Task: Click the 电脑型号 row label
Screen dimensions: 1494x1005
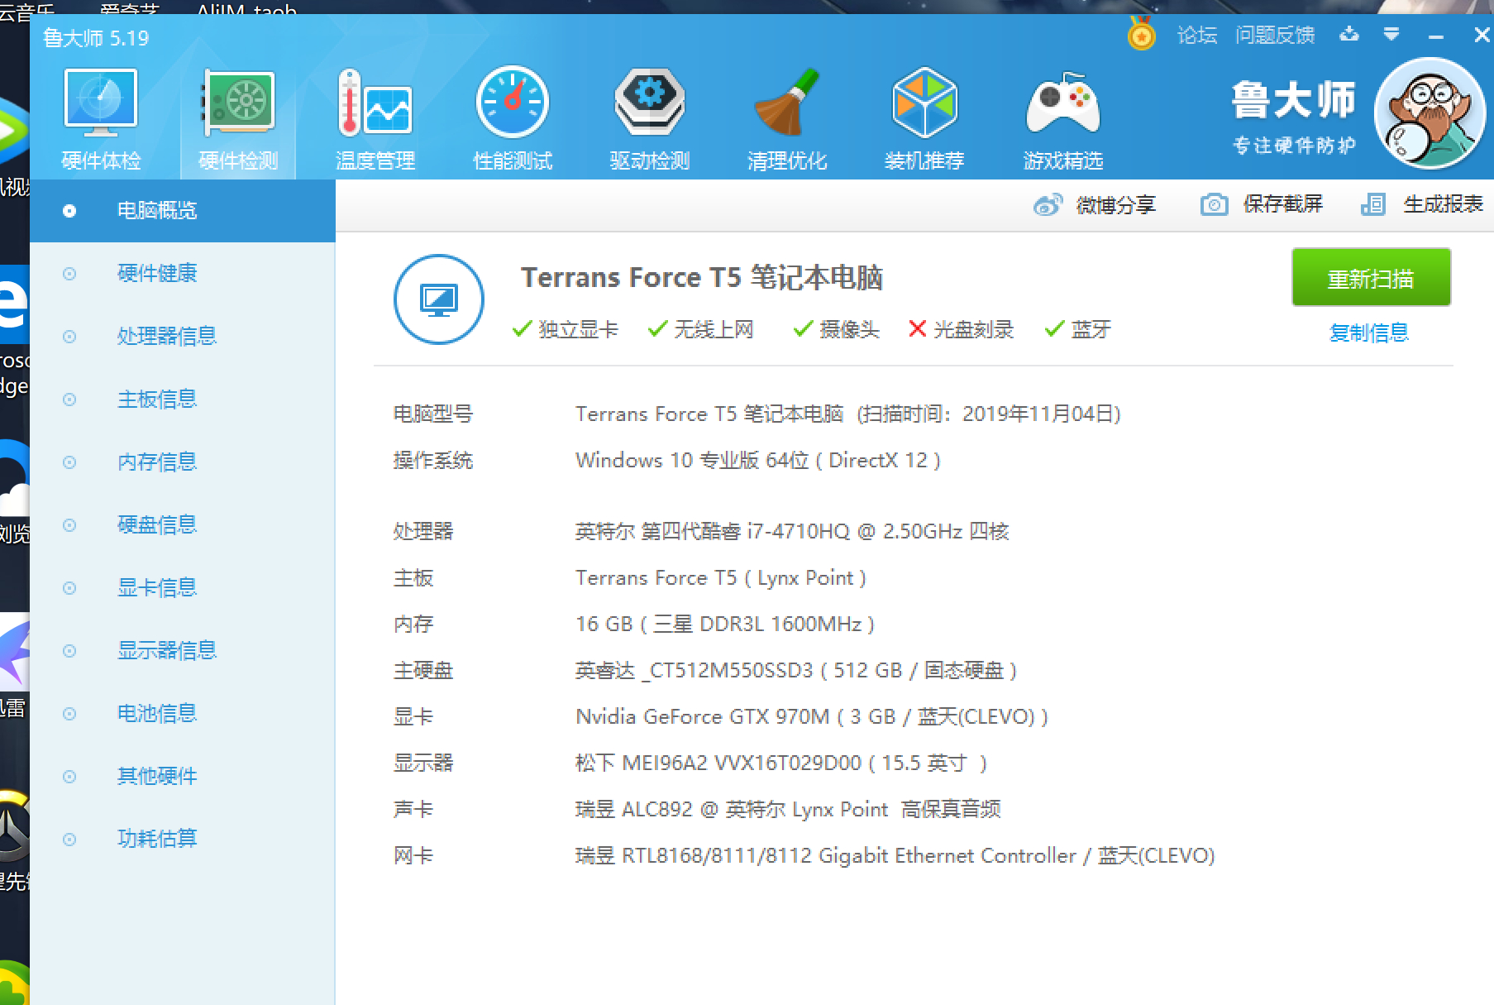Action: click(433, 414)
